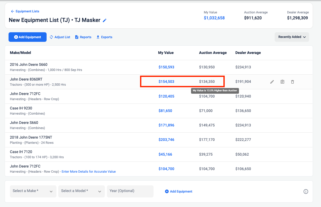Screen dimensions: 321x207
Task: Click Dealer Average $191,904
Action: pyautogui.click(x=243, y=82)
